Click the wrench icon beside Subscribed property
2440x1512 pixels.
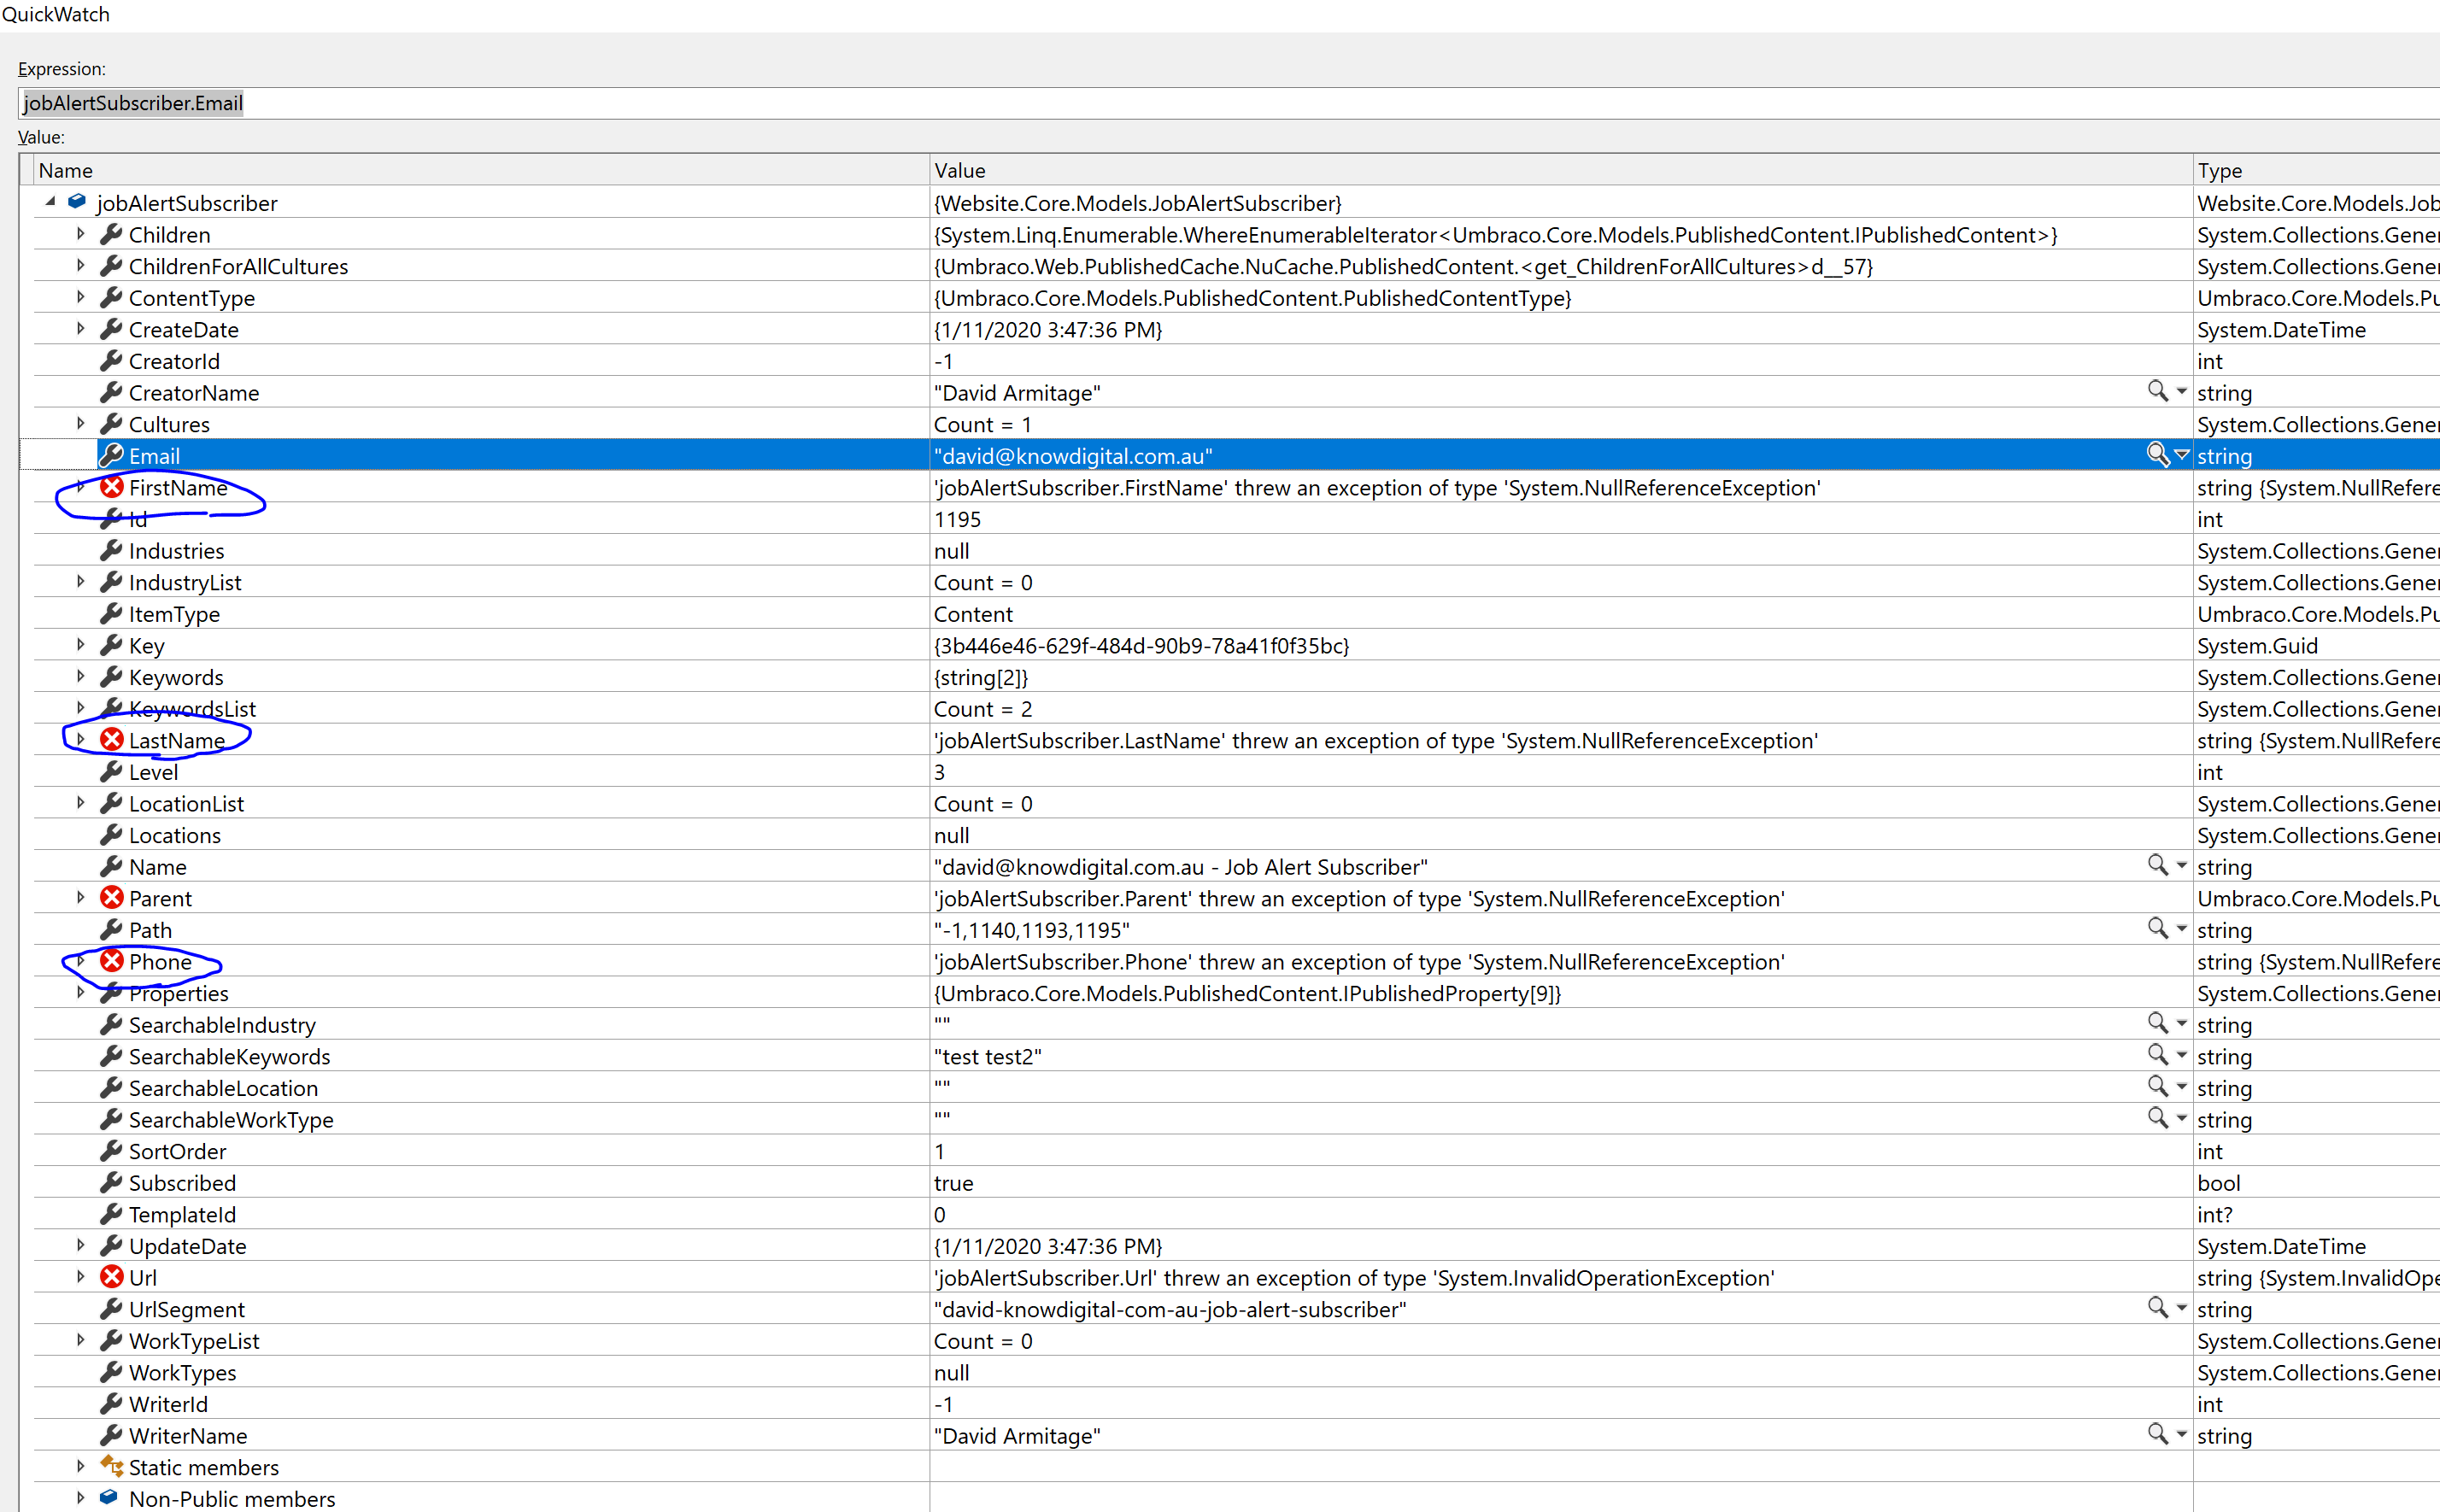click(111, 1182)
